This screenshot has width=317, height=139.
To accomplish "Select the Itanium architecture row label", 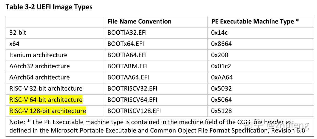I will tap(38, 55).
